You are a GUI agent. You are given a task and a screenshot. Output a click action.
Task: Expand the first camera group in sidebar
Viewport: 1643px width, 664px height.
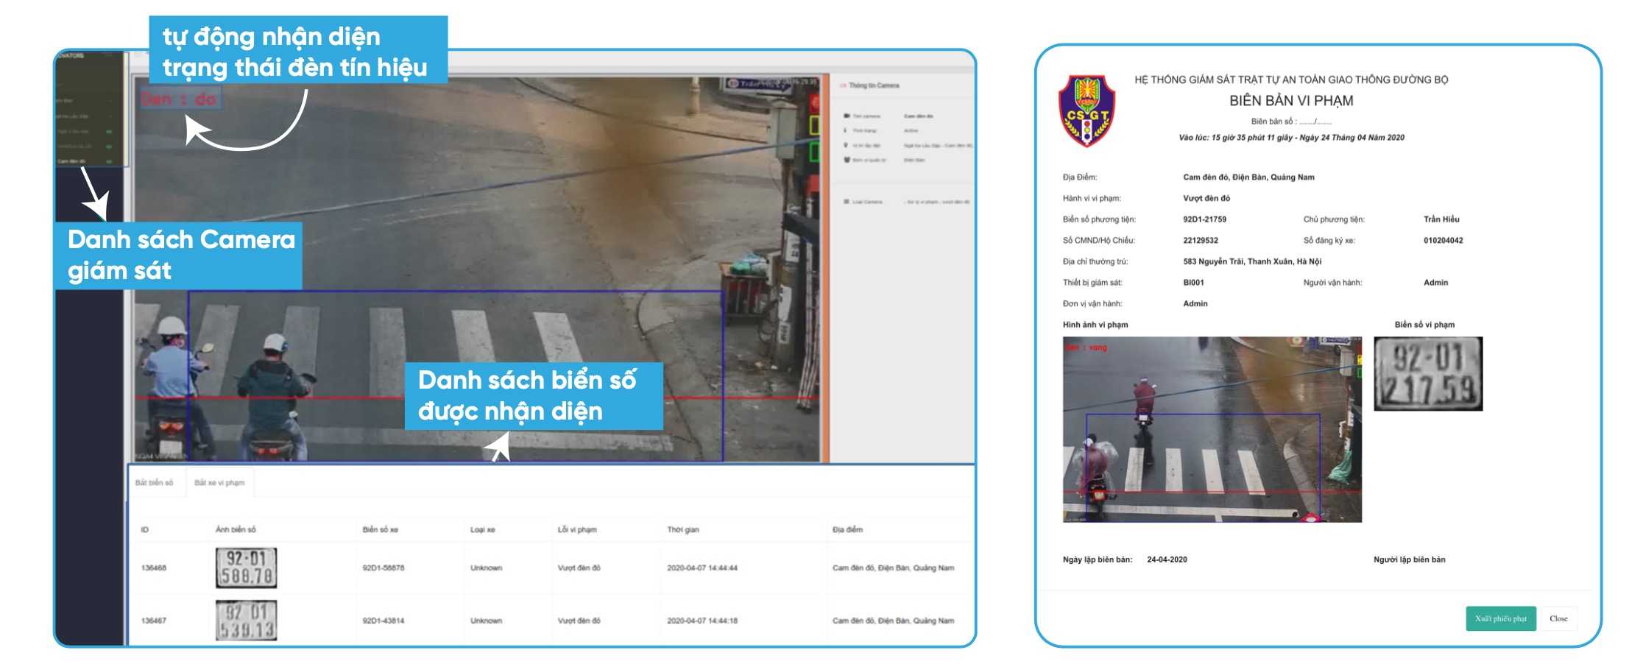(x=110, y=101)
